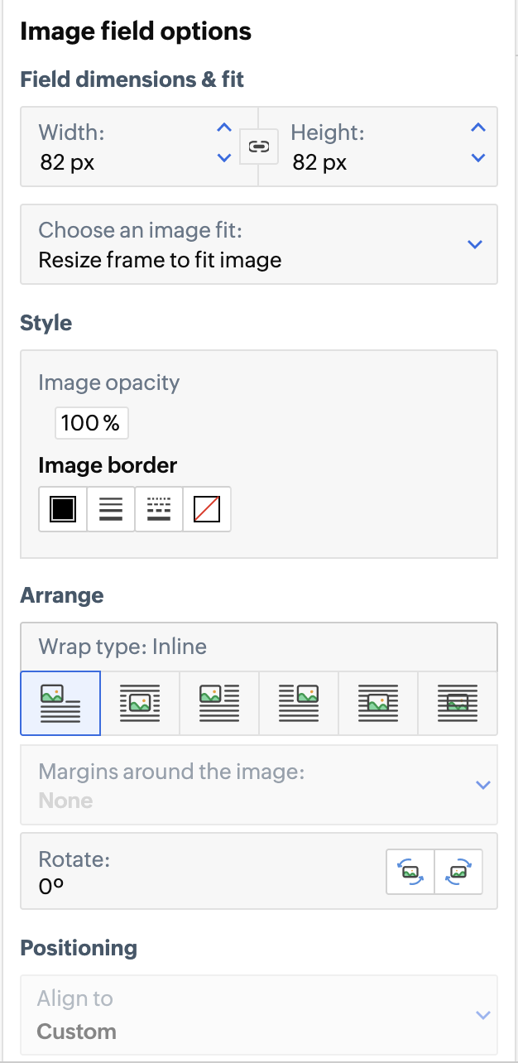Select the Inline wrap type icon
The height and width of the screenshot is (1063, 518).
tap(60, 703)
